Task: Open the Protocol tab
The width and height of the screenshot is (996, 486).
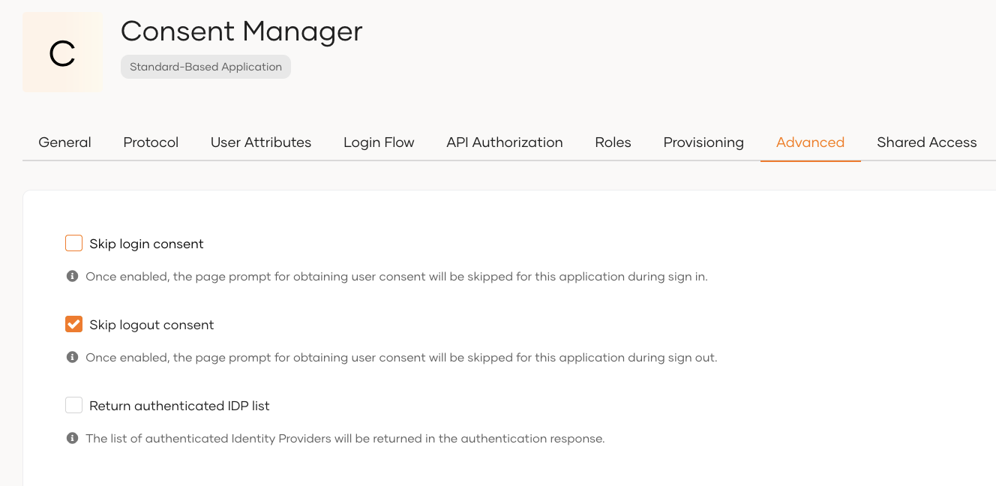Action: pos(150,142)
